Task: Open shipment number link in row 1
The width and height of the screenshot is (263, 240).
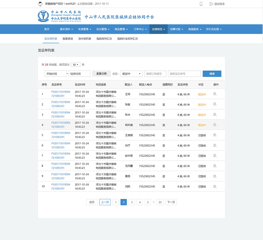Action: point(61,94)
